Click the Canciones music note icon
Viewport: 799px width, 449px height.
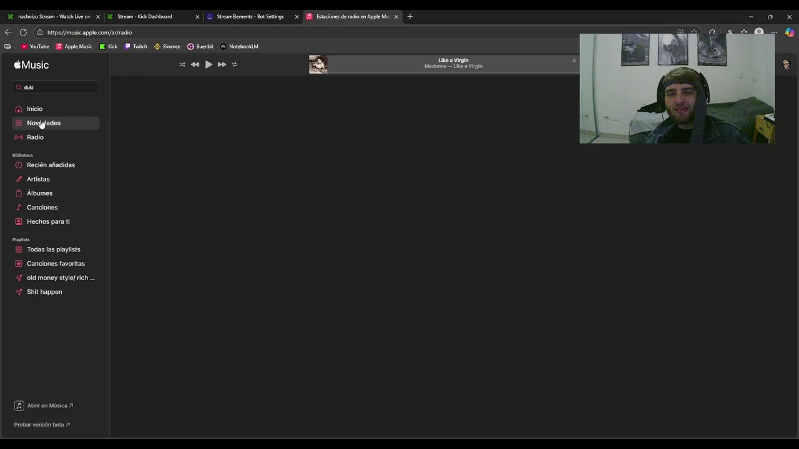click(x=19, y=207)
